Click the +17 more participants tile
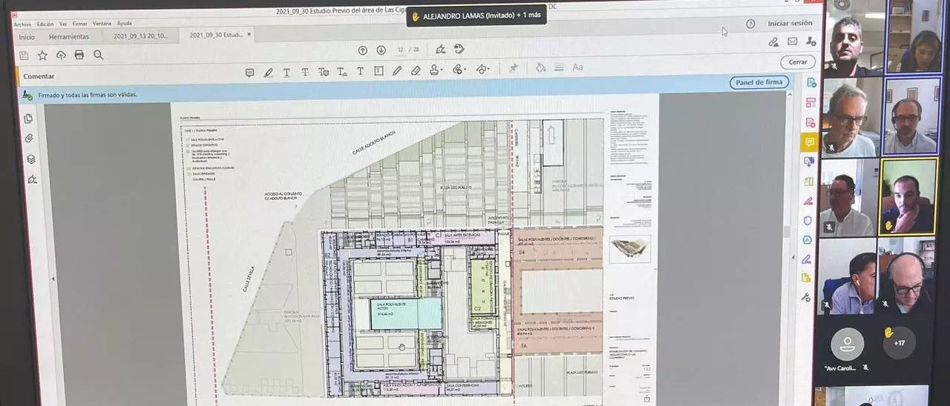The height and width of the screenshot is (406, 950). (x=899, y=343)
